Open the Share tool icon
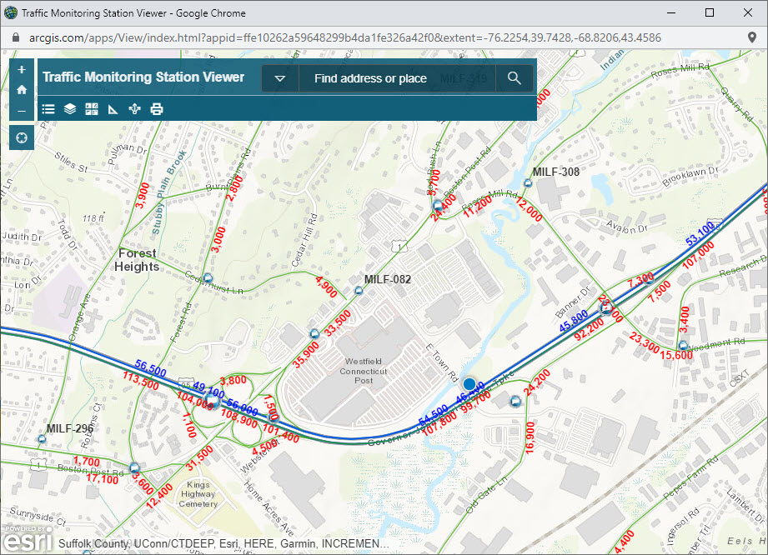This screenshot has height=555, width=768. [x=135, y=108]
